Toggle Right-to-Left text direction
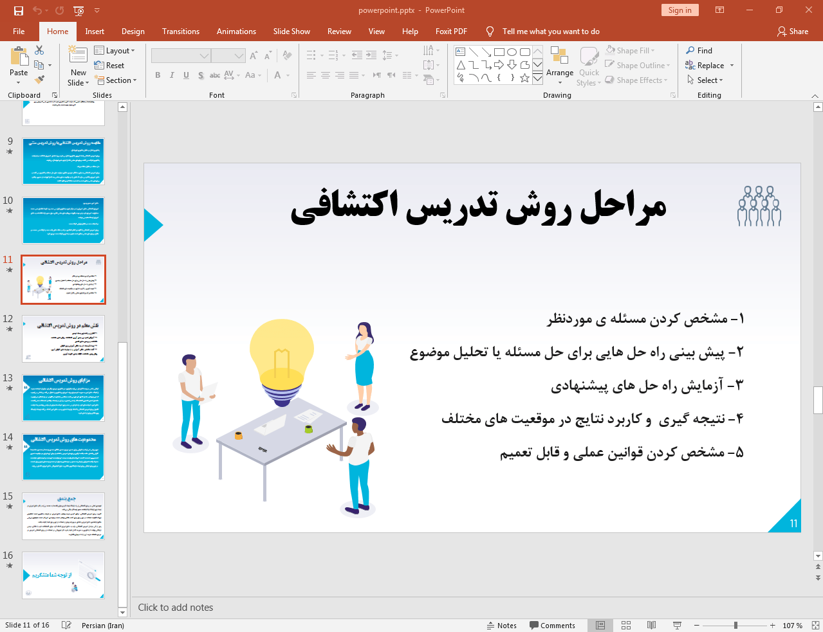 tap(391, 75)
